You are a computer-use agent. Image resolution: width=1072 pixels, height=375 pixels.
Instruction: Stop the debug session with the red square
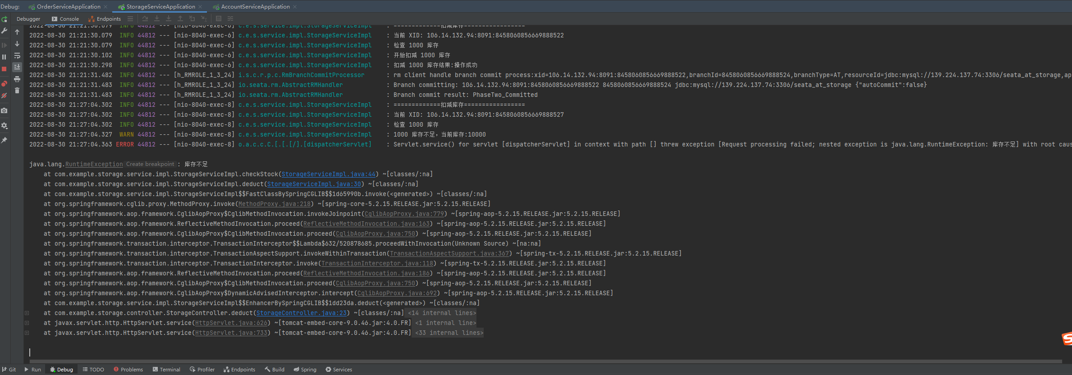pyautogui.click(x=4, y=69)
